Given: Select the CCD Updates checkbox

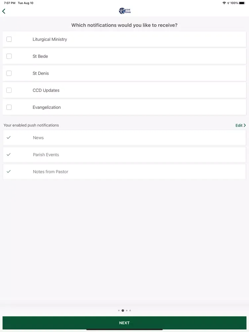Looking at the screenshot, I should [x=9, y=90].
